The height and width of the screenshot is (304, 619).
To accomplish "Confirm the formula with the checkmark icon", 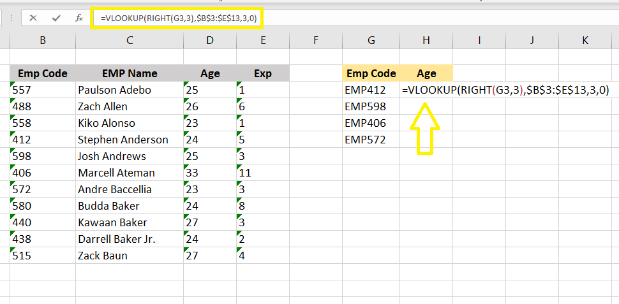I will pyautogui.click(x=56, y=18).
